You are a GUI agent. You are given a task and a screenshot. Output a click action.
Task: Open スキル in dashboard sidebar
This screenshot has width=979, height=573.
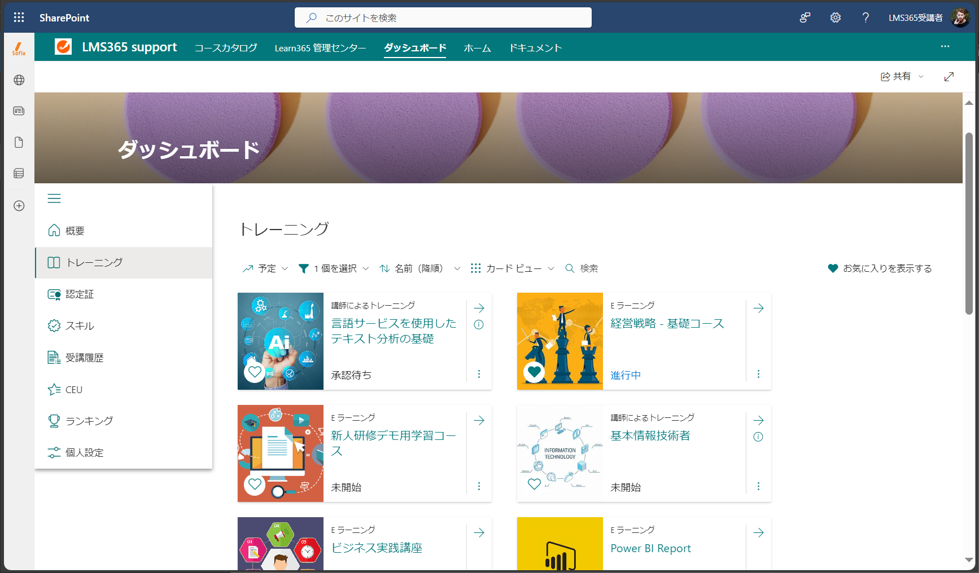(x=124, y=326)
